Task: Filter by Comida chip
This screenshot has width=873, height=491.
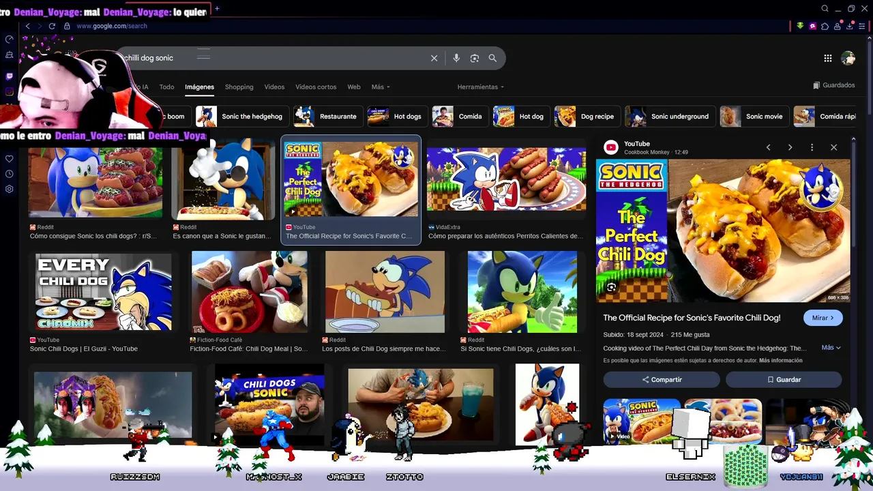Action: coord(460,117)
